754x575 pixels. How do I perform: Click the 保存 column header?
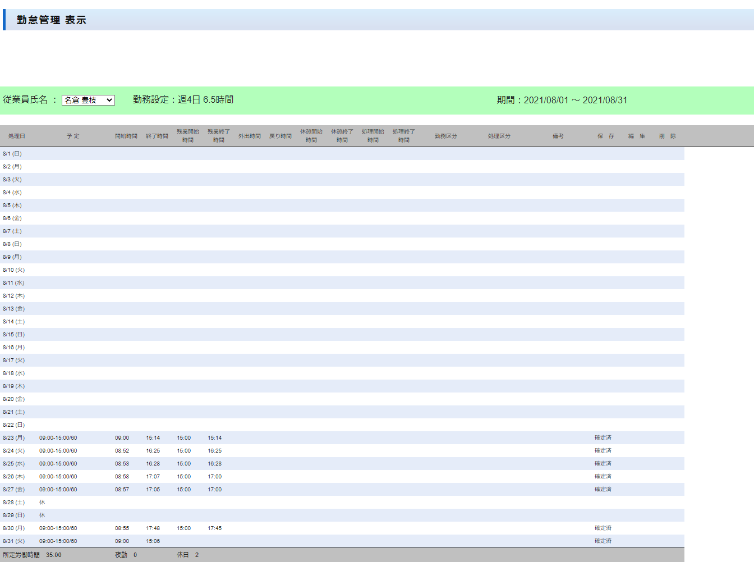click(x=605, y=136)
